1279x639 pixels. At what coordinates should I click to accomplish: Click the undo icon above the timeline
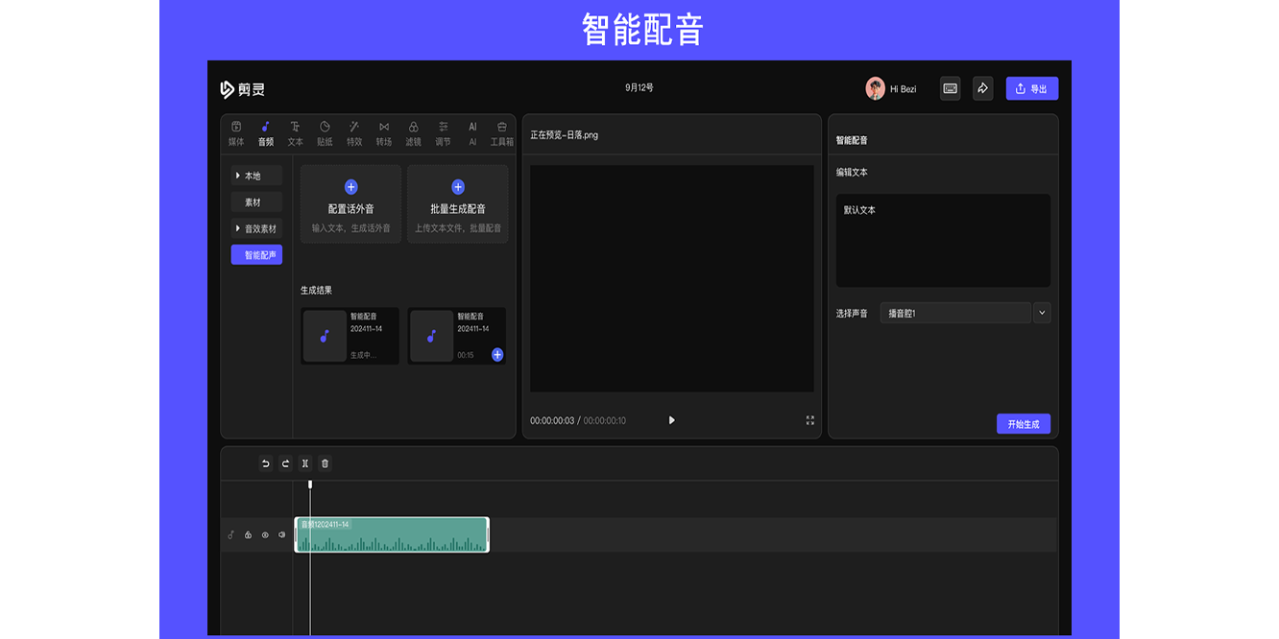[x=266, y=463]
